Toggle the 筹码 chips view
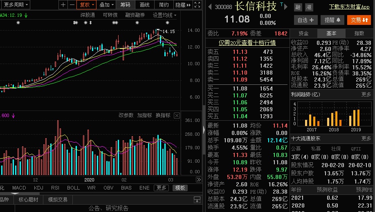The height and width of the screenshot is (212, 375). coord(125,5)
